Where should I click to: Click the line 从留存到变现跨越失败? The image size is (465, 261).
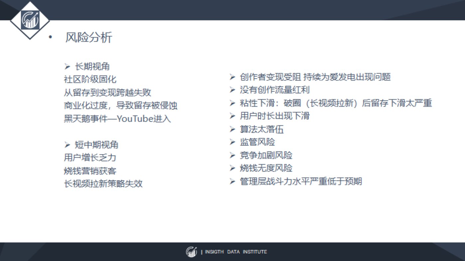click(107, 93)
